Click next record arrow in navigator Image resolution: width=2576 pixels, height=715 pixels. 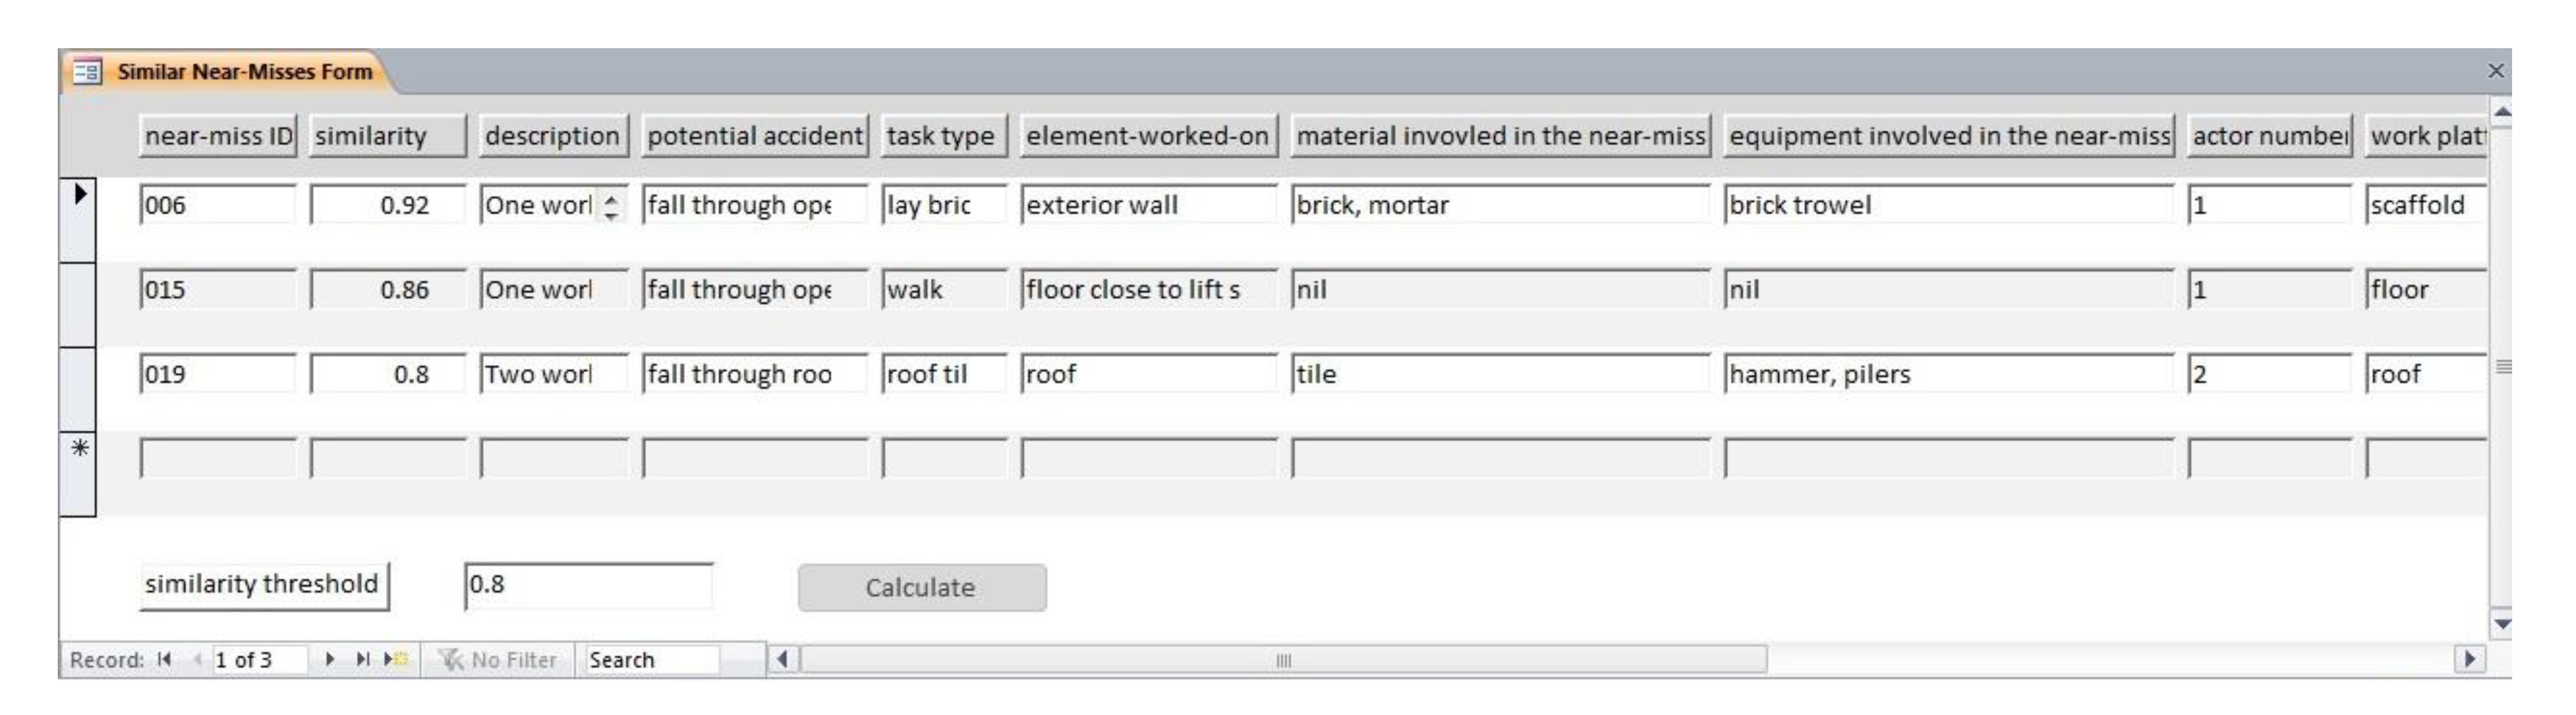329,659
